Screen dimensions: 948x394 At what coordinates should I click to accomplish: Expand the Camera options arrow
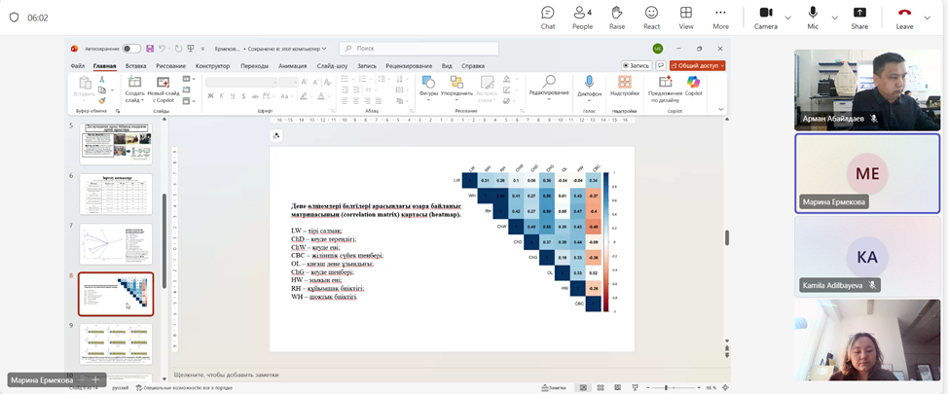tap(786, 18)
